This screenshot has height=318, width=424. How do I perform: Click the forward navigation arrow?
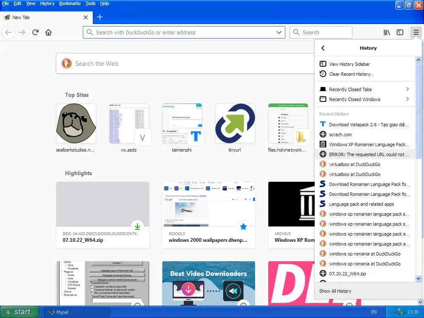tap(22, 32)
